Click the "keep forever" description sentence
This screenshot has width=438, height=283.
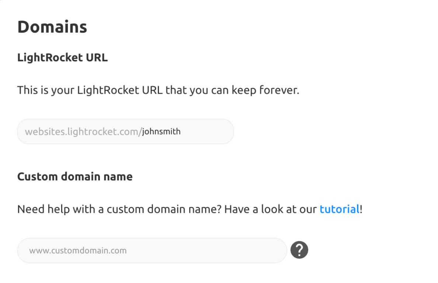(158, 90)
